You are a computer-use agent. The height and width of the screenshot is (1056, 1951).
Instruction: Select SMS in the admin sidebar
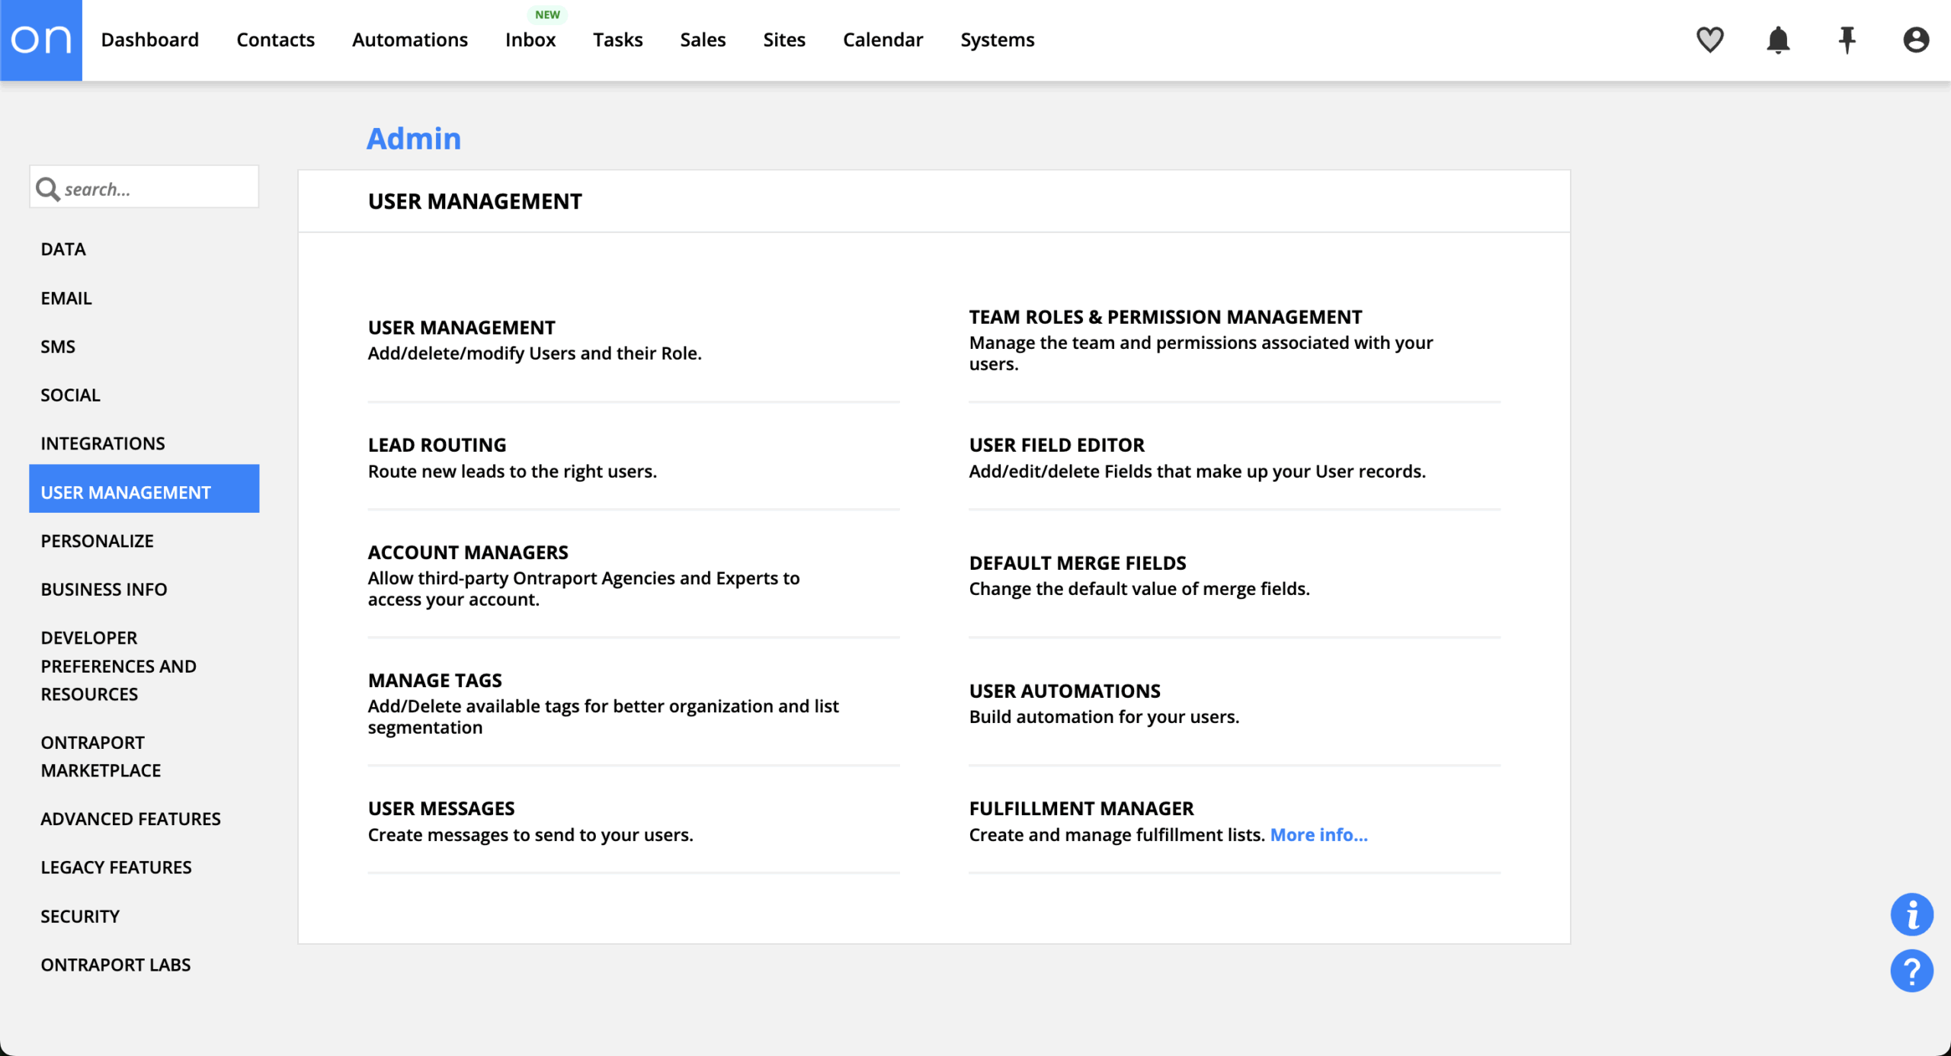pyautogui.click(x=58, y=347)
